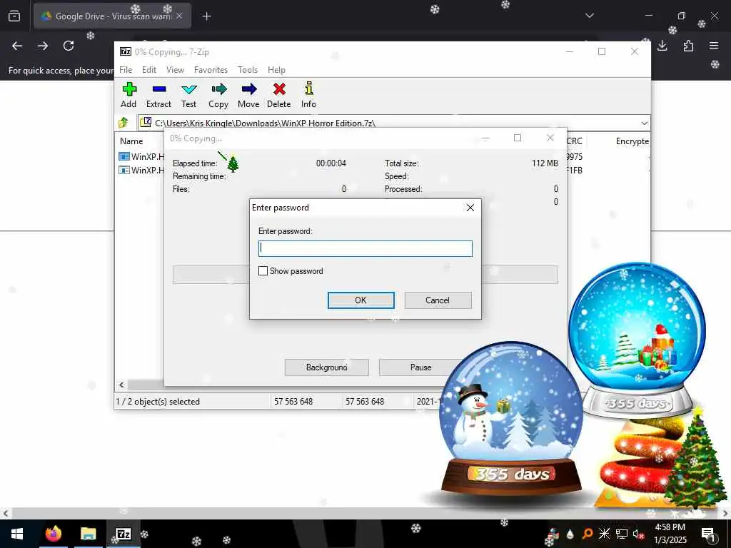
Task: Open the Windows Start menu
Action: [17, 534]
